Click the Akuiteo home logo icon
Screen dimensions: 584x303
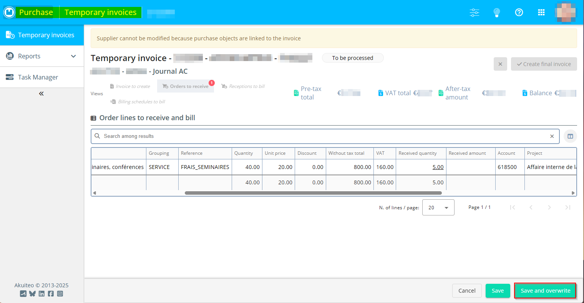coord(9,12)
